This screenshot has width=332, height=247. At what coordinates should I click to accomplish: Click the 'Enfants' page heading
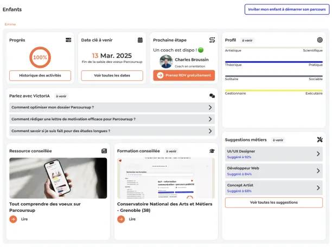12,10
